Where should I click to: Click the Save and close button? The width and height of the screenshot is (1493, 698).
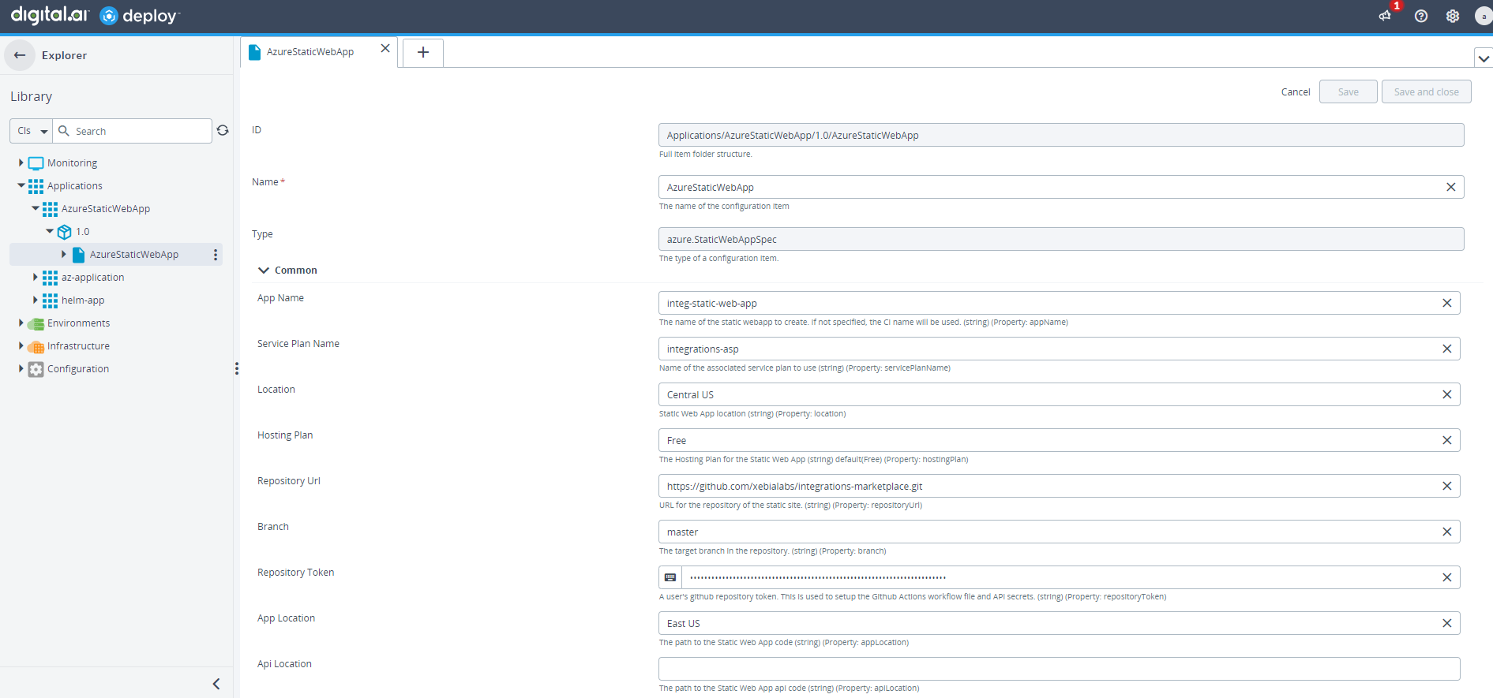click(x=1426, y=92)
